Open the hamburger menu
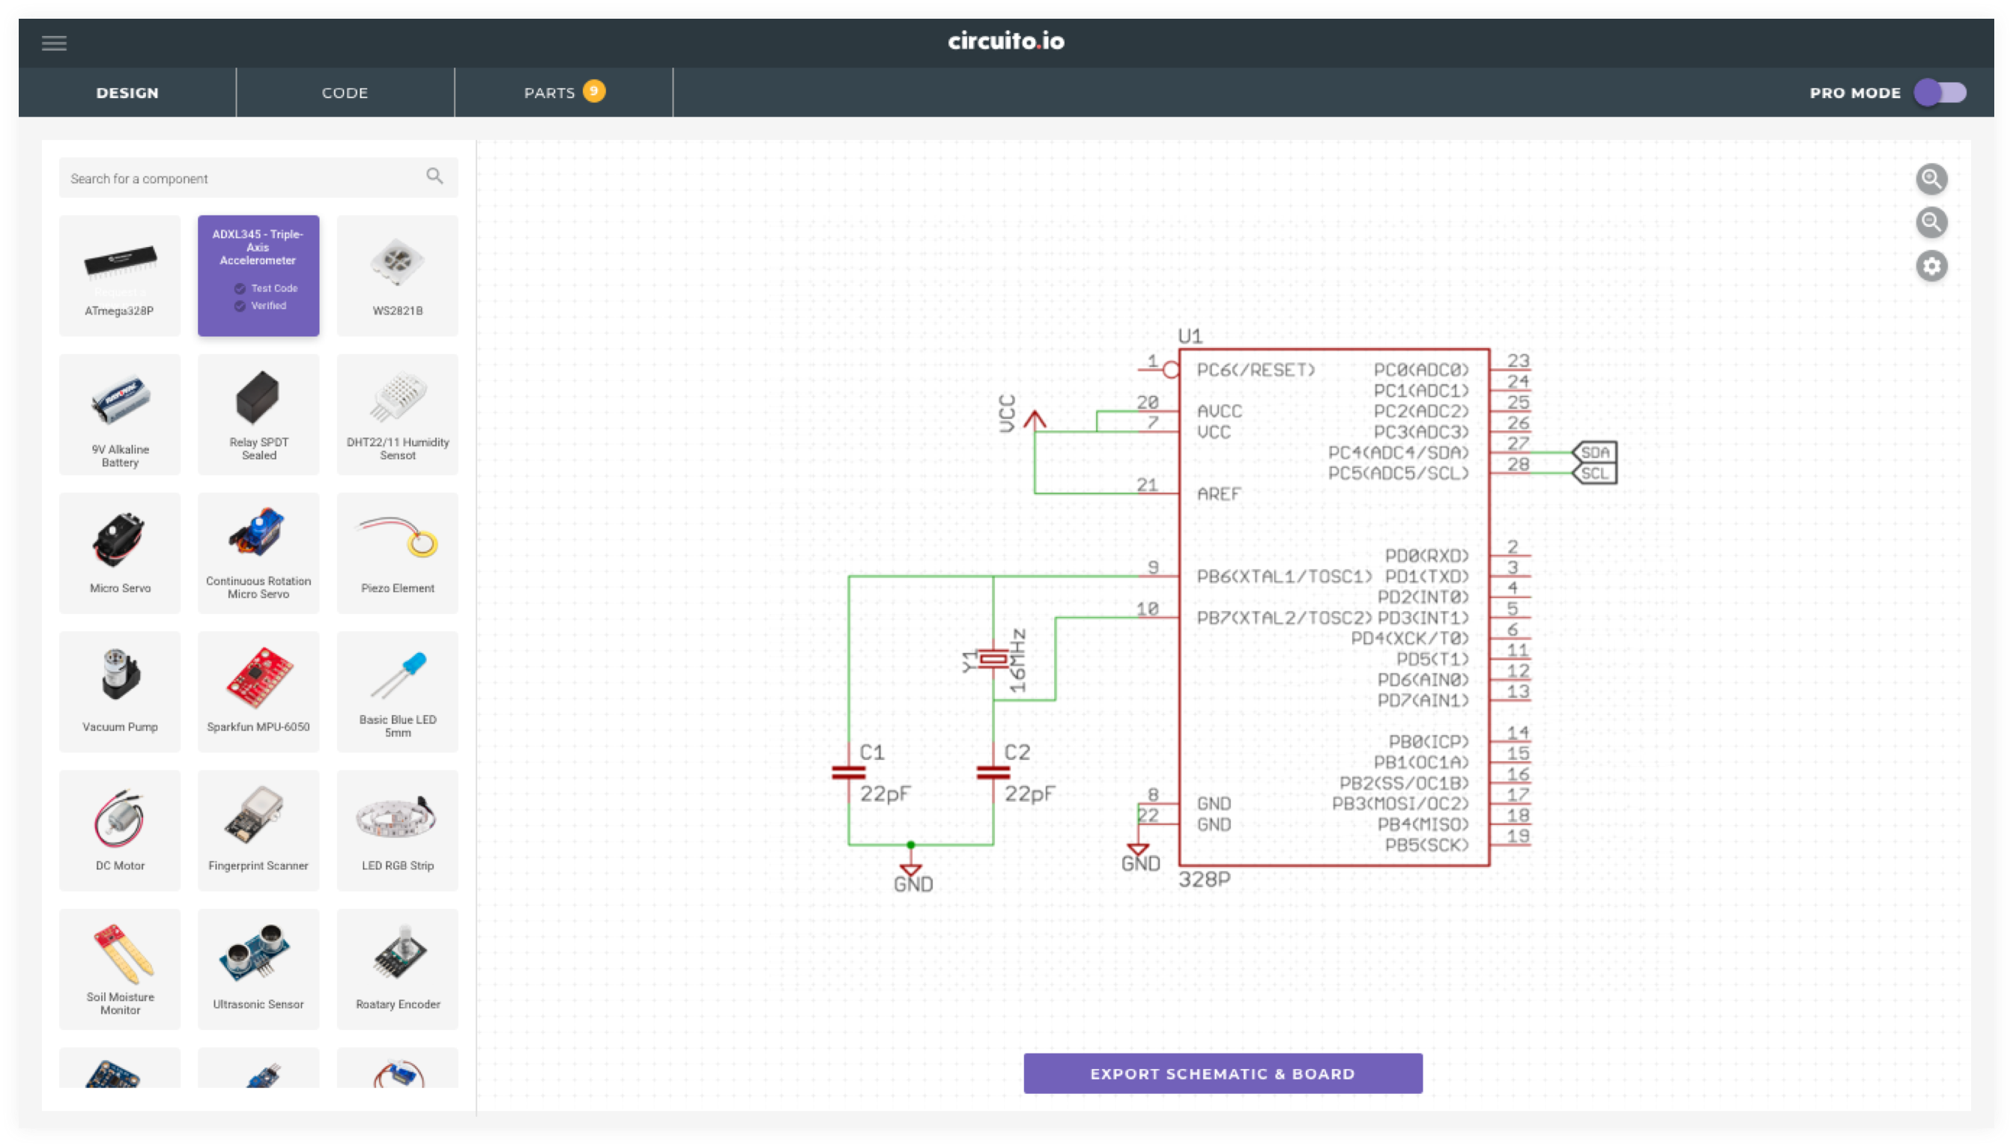Image resolution: width=2013 pixels, height=1147 pixels. [54, 43]
